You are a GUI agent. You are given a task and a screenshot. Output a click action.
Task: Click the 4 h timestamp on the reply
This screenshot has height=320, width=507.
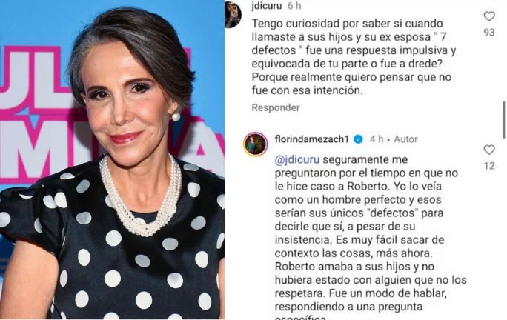click(x=377, y=139)
